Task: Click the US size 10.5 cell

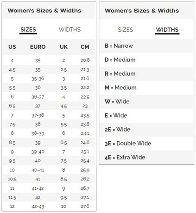Action: tap(12, 179)
